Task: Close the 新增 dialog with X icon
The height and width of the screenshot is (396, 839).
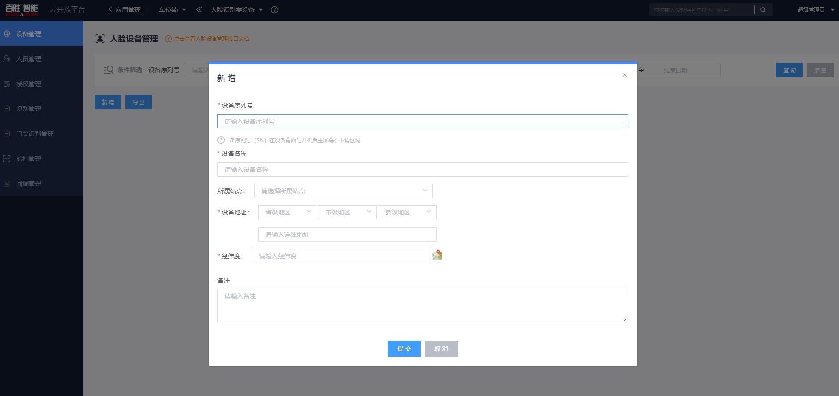Action: pyautogui.click(x=624, y=75)
